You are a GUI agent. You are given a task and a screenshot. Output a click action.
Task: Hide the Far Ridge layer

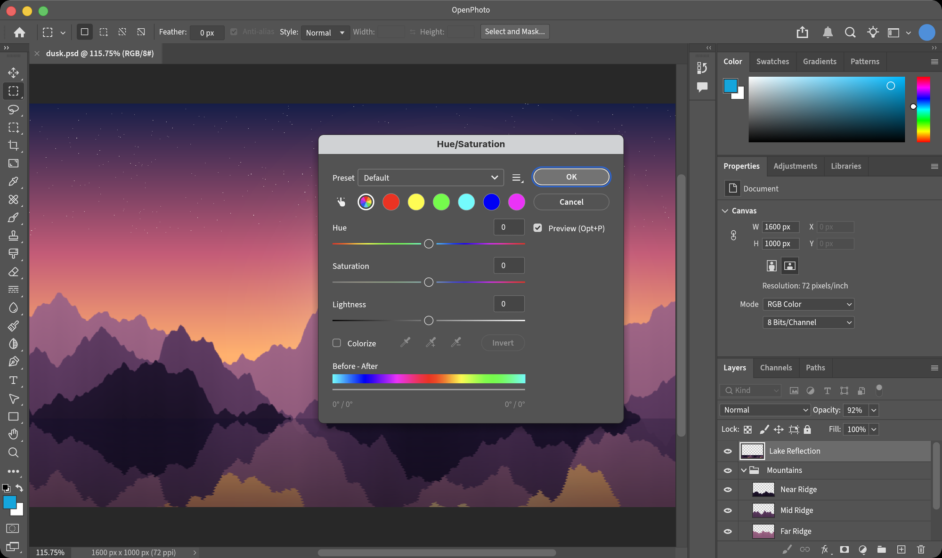[728, 531]
